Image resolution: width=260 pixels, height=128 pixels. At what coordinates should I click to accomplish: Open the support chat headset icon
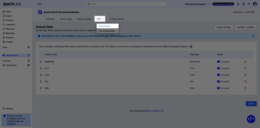click(251, 119)
